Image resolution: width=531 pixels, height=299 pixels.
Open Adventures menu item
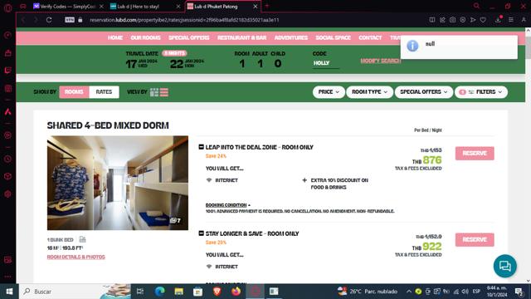coord(291,37)
